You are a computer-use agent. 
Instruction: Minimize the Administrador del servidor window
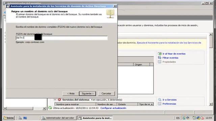203,3
